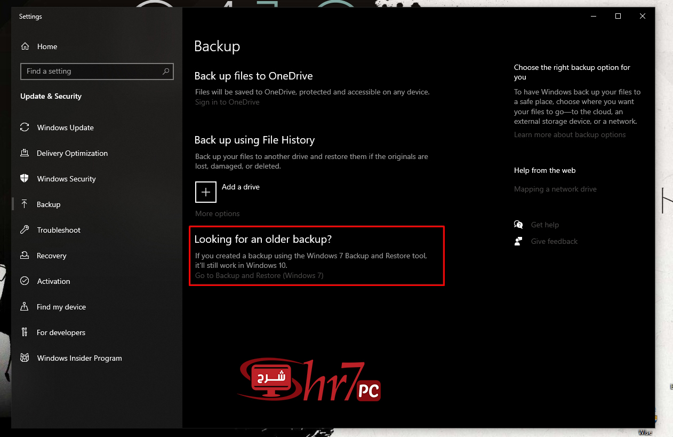Click the plus icon to add a drive
Viewport: 673px width, 437px height.
206,192
